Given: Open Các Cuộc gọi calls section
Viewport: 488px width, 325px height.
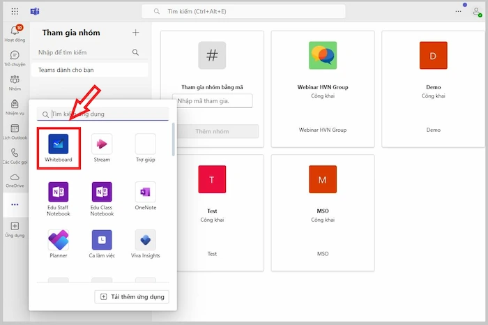Looking at the screenshot, I should [x=15, y=156].
